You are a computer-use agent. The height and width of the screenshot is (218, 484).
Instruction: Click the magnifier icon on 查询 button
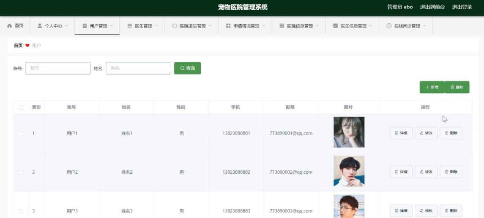(183, 68)
